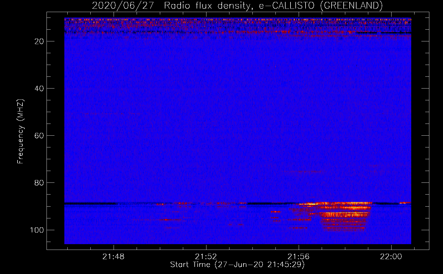The height and width of the screenshot is (274, 443).
Task: Click the 'Start Time (27-Jun-20 21:45:29)' label
Action: point(237,265)
